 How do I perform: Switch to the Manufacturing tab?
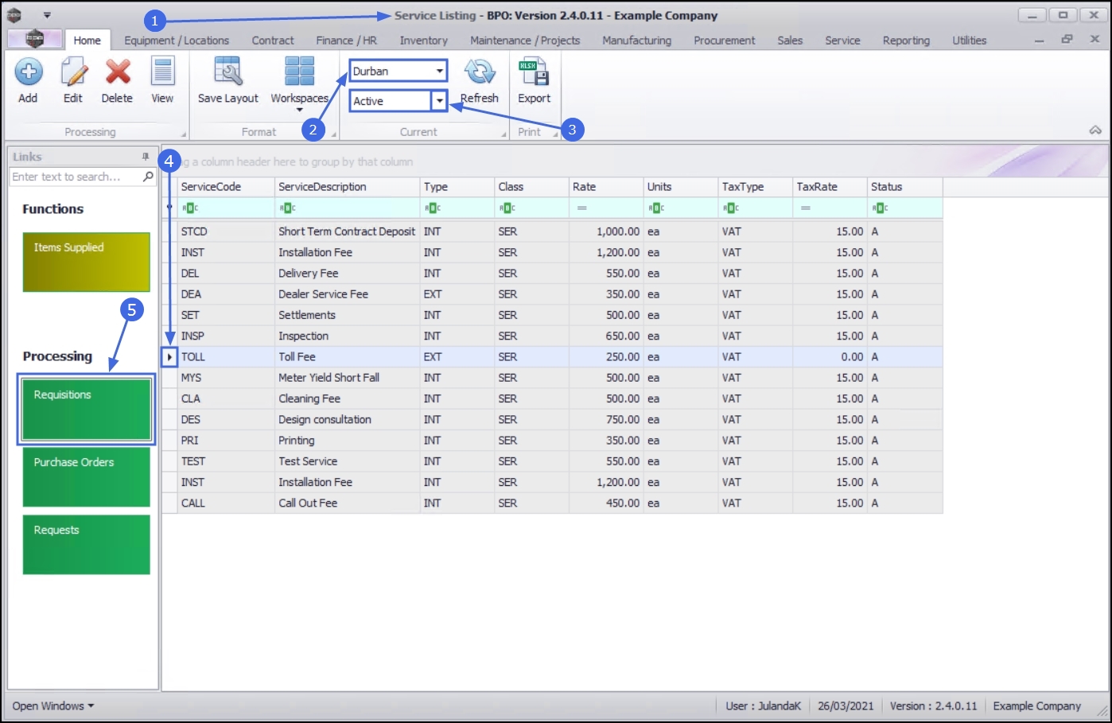pos(637,41)
